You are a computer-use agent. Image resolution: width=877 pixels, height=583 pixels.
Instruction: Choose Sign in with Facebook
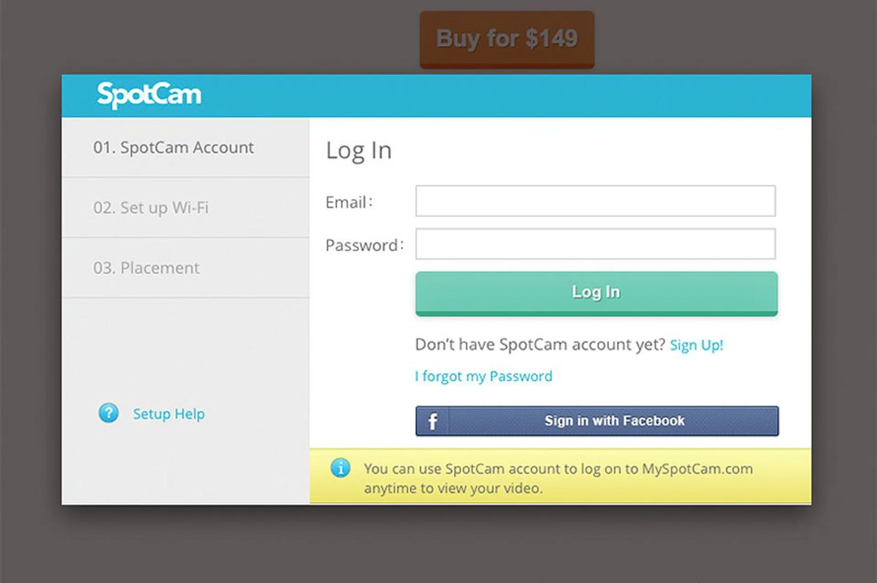pyautogui.click(x=614, y=421)
